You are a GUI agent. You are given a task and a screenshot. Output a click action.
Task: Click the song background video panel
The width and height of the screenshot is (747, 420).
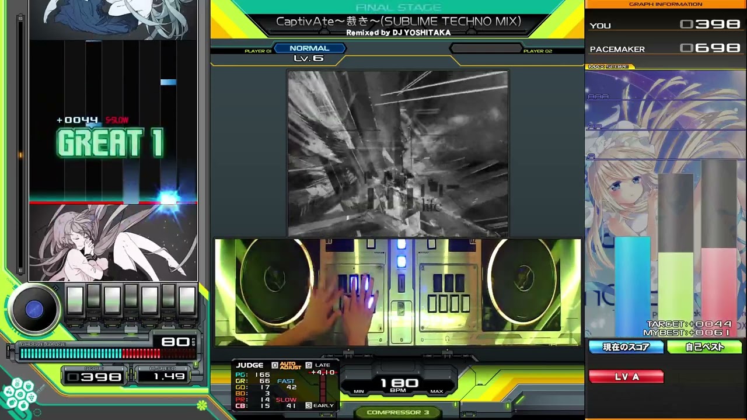[397, 153]
